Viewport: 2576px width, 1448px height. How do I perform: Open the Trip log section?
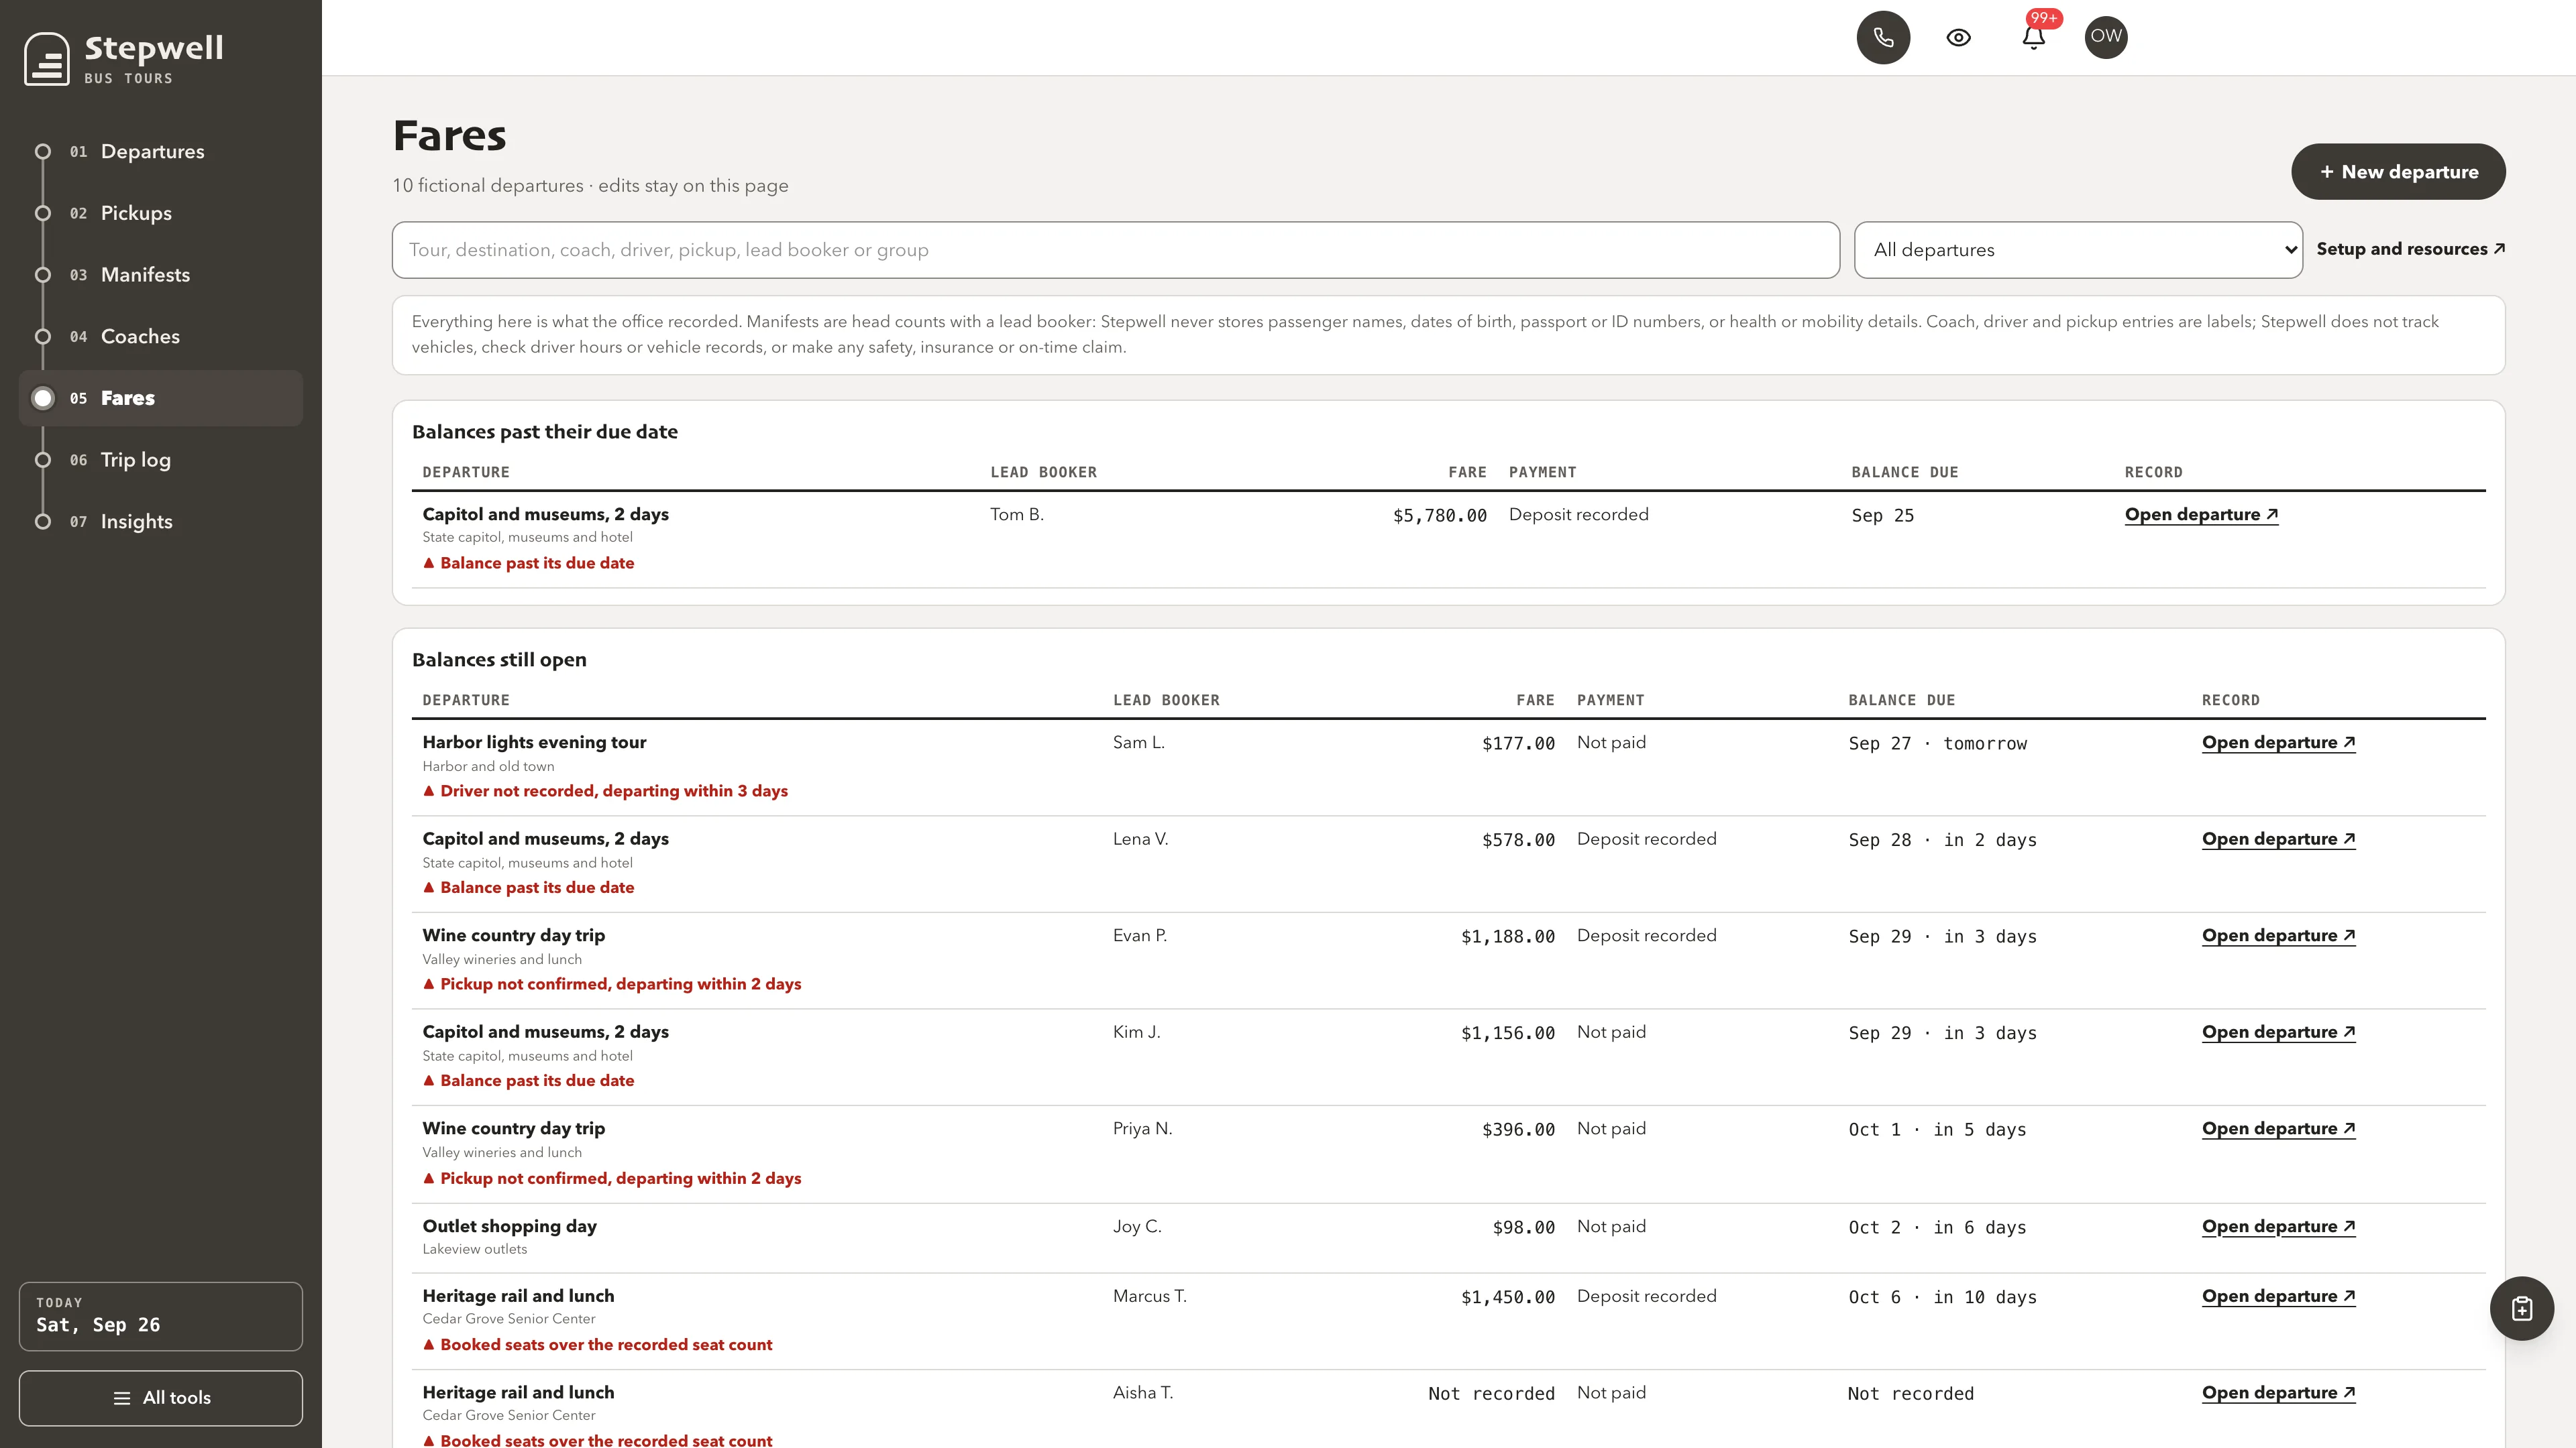click(135, 460)
